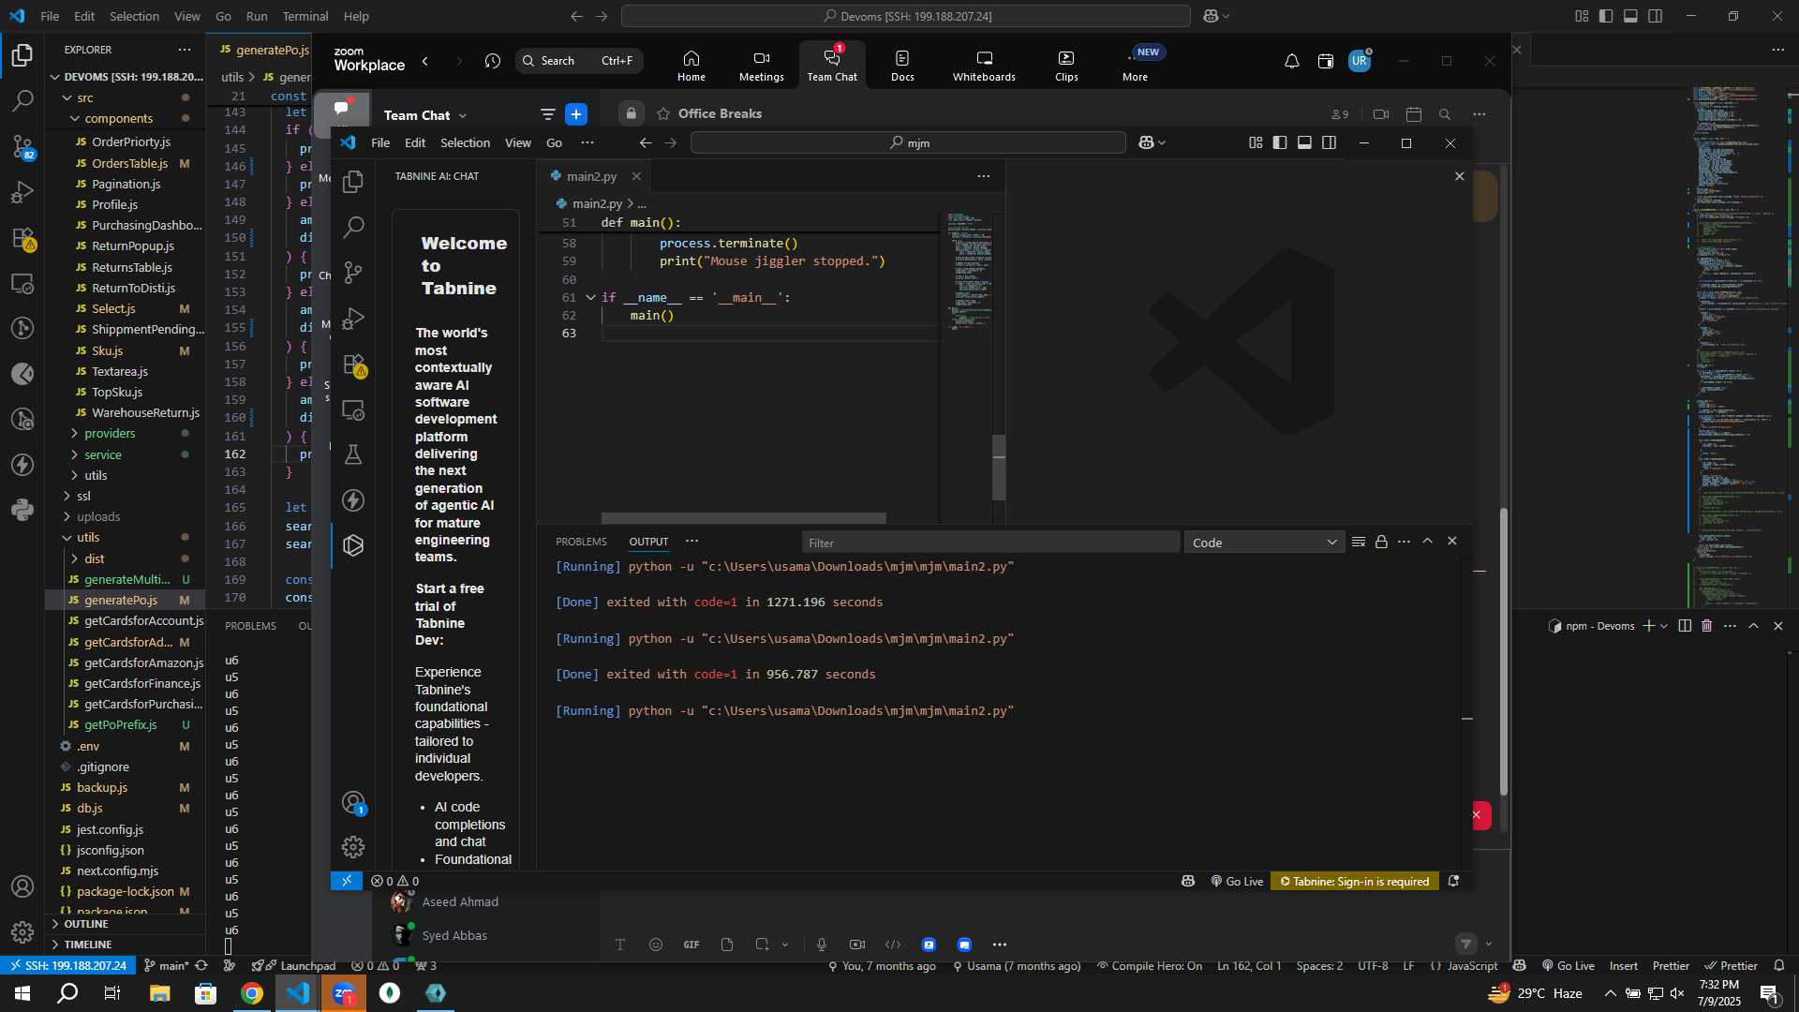
Task: Open the Code output channel dropdown
Action: coord(1264,543)
